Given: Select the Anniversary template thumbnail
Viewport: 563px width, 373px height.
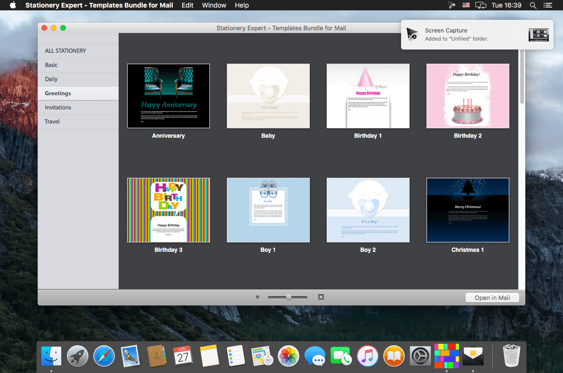Looking at the screenshot, I should pos(169,96).
